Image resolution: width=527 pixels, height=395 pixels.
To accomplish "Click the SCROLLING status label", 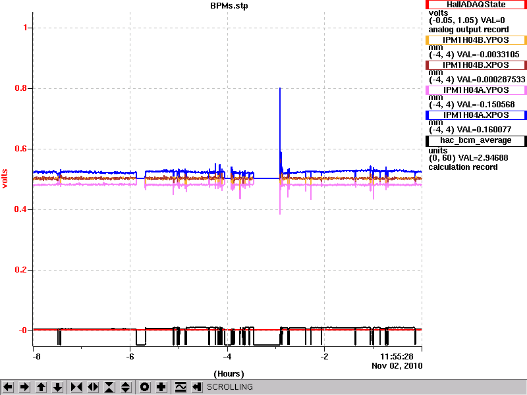I will pyautogui.click(x=229, y=387).
